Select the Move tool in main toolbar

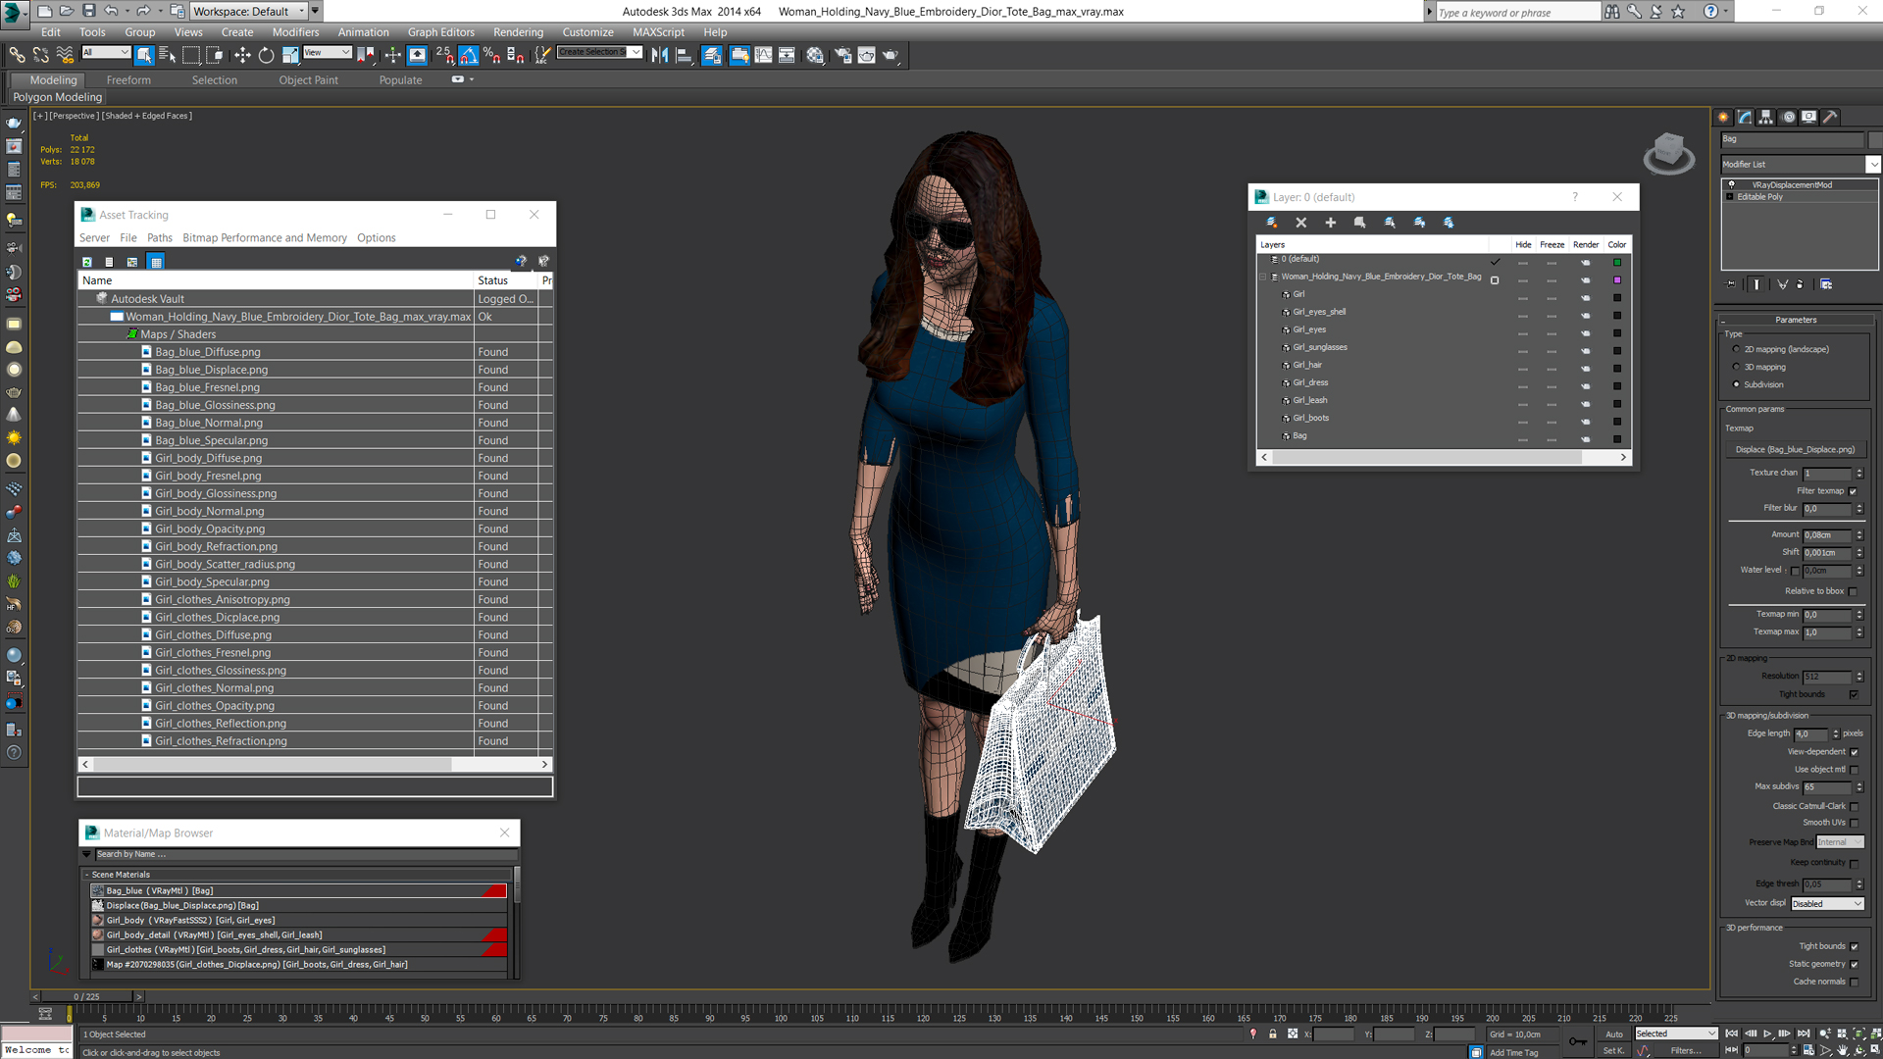(x=241, y=56)
